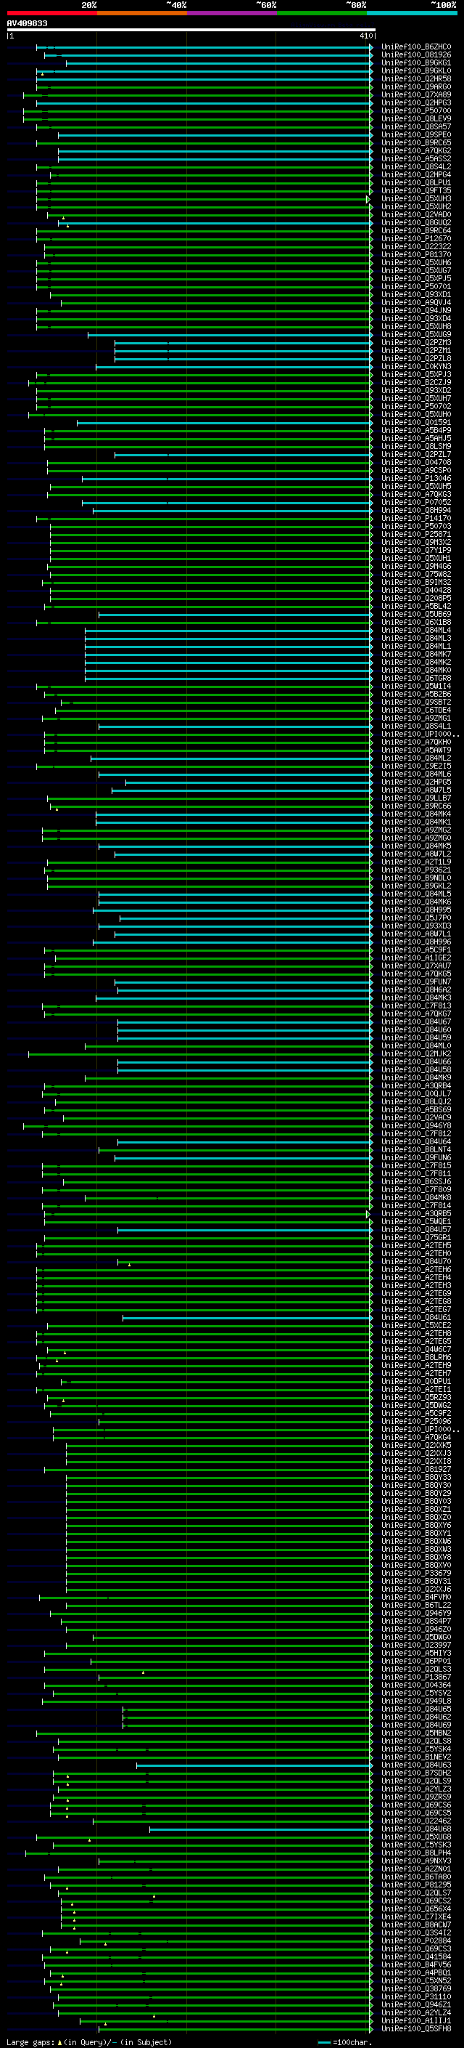The width and height of the screenshot is (464, 2048).
Task: Select the UniRef100_Q8LEV9 label
Action: [415, 118]
